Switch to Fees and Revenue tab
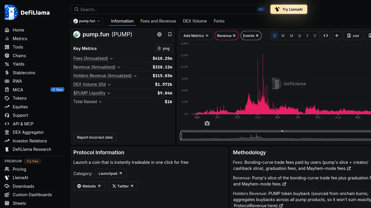Image resolution: width=371 pixels, height=208 pixels. [158, 21]
